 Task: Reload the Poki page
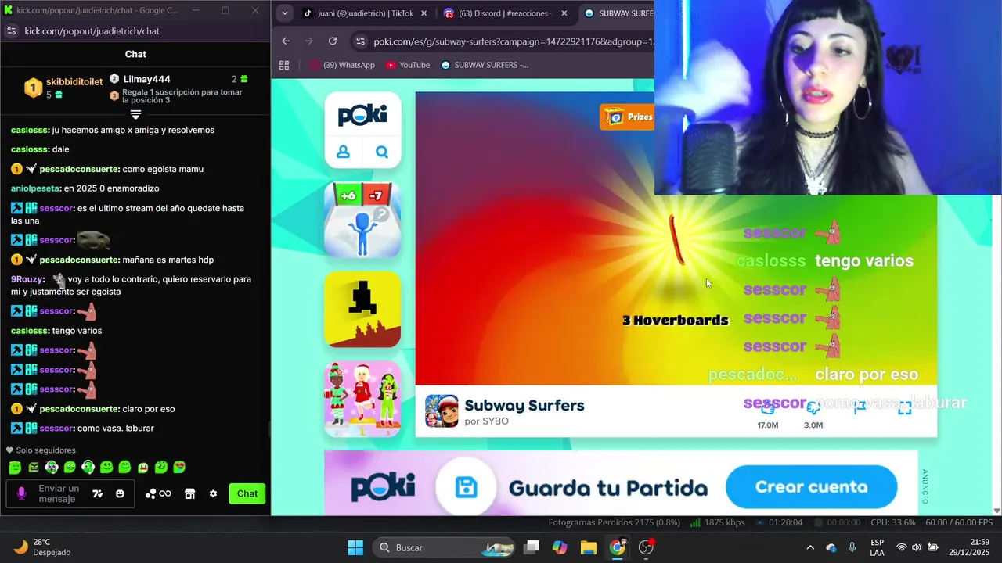pyautogui.click(x=333, y=41)
